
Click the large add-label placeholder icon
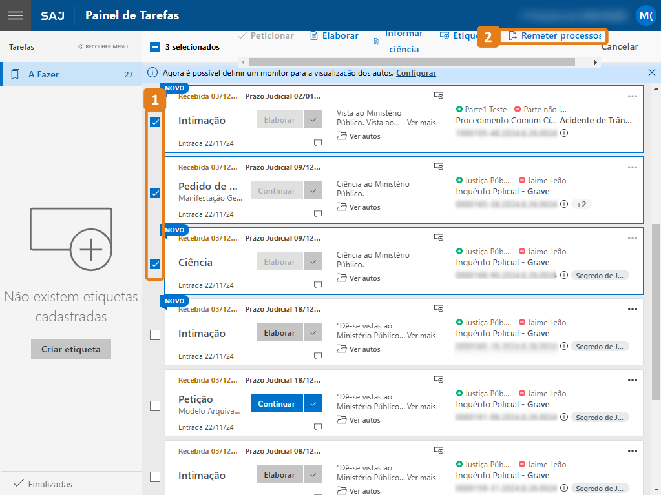point(71,238)
